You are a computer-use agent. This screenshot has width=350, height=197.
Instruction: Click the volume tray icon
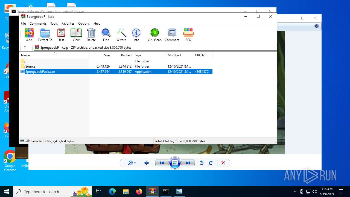click(315, 192)
